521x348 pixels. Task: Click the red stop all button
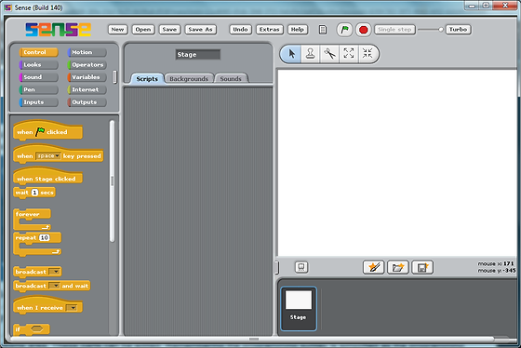(x=364, y=30)
